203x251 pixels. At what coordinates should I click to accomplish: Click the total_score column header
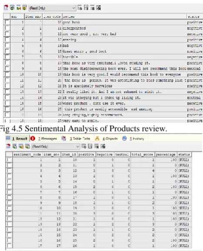pos(143,154)
